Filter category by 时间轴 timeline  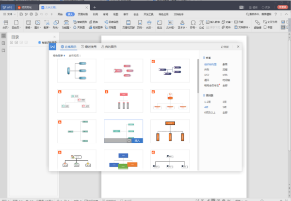pyautogui.click(x=226, y=80)
